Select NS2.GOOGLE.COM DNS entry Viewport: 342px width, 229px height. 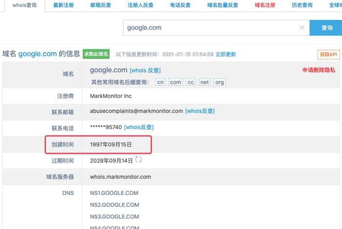coord(114,205)
